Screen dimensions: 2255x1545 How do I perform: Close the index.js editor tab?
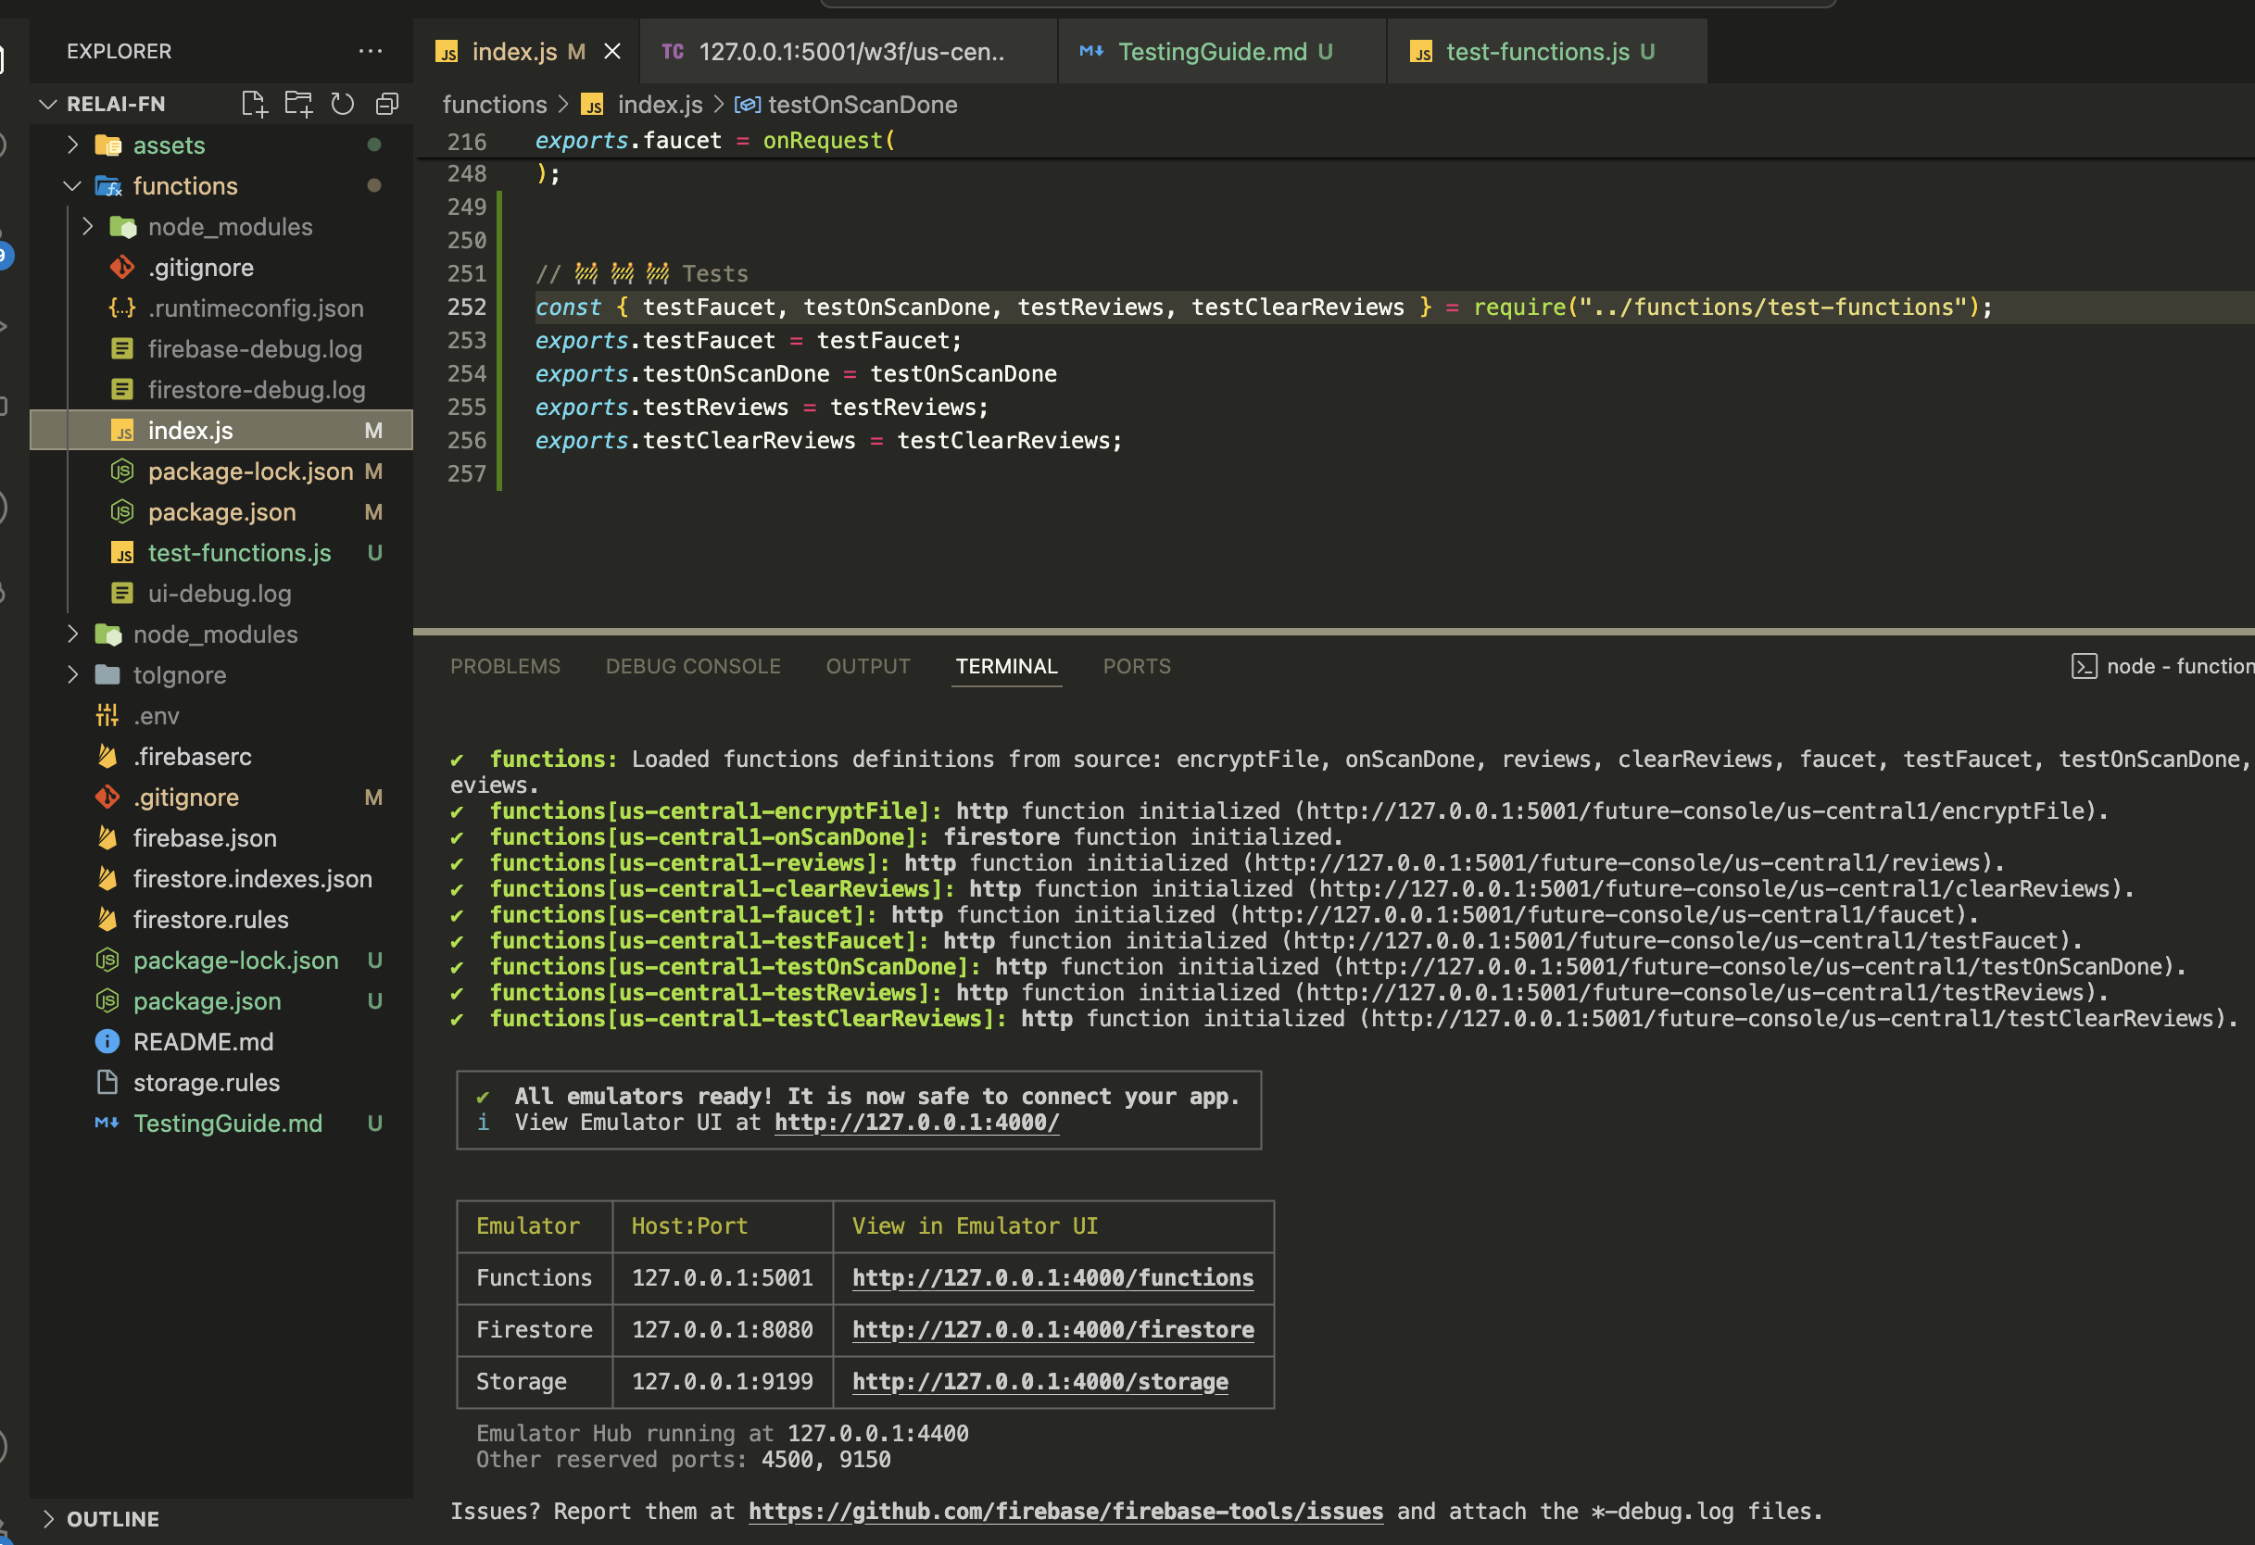612,51
